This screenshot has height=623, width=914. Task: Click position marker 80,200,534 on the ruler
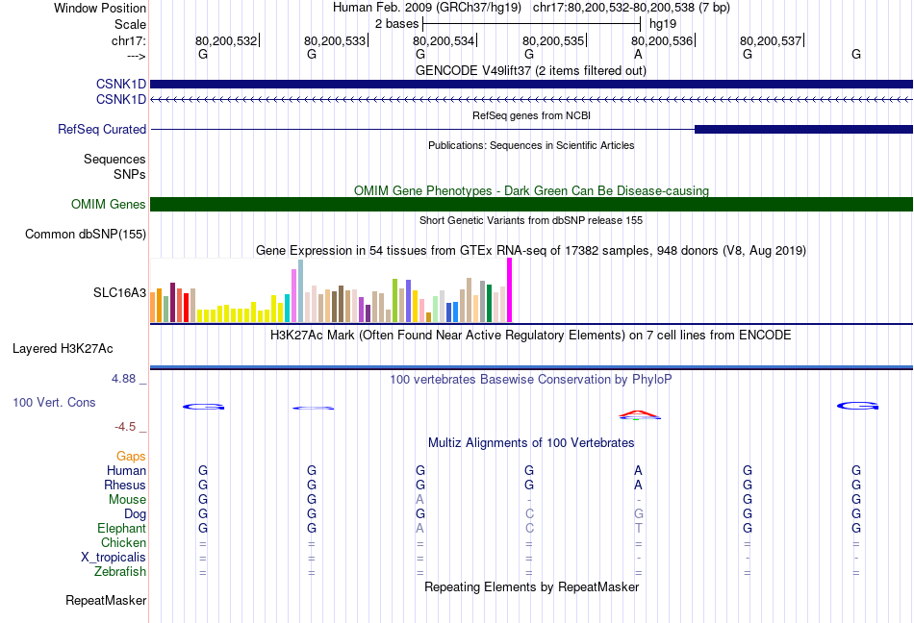click(444, 40)
